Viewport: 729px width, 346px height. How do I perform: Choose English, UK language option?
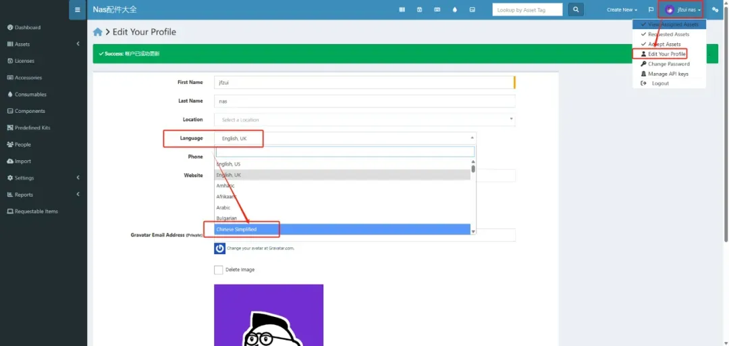tap(343, 175)
